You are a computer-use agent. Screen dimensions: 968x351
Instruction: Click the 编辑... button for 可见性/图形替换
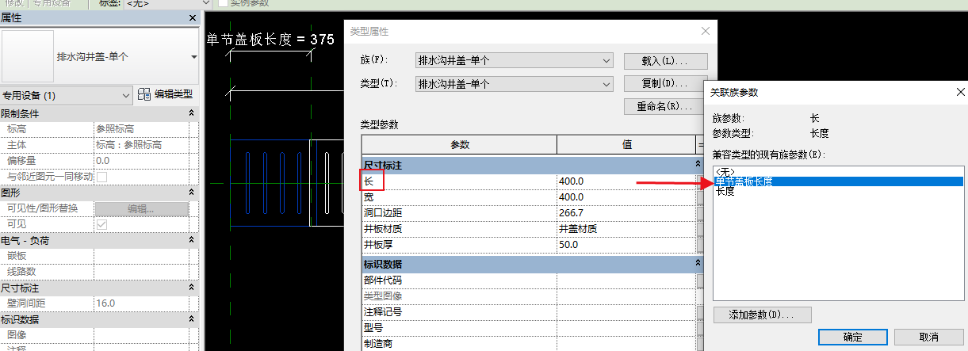142,208
